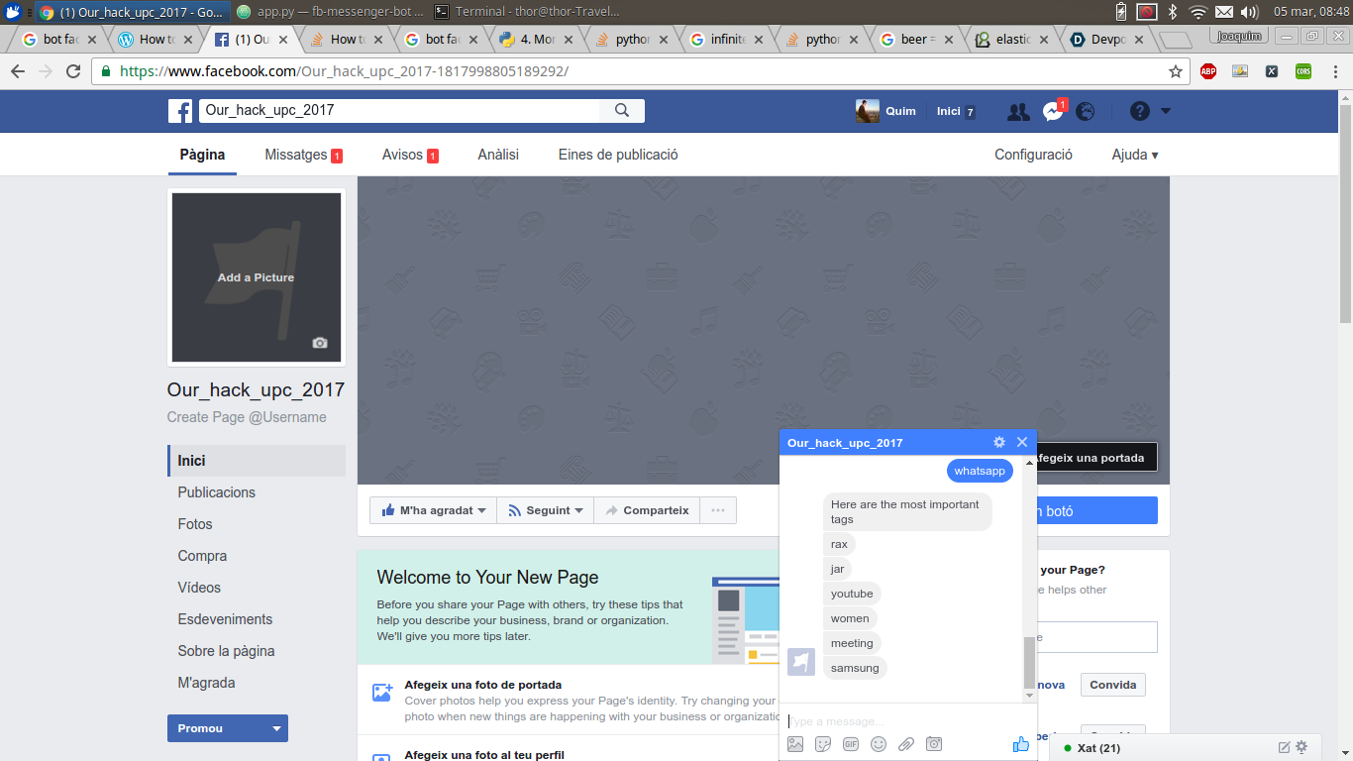Image resolution: width=1353 pixels, height=761 pixels.
Task: Open the emoji picker in chat
Action: [879, 744]
